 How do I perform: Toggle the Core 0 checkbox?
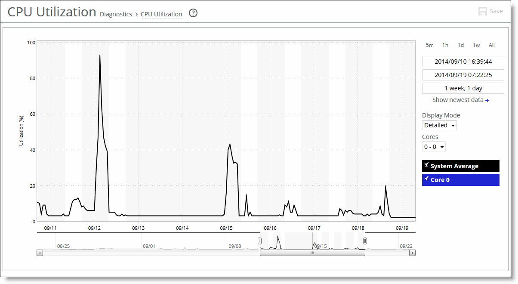pyautogui.click(x=427, y=179)
